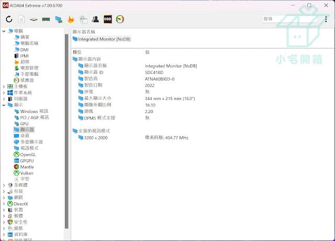Open the GPU tree item
This screenshot has height=241, width=335.
click(x=21, y=124)
